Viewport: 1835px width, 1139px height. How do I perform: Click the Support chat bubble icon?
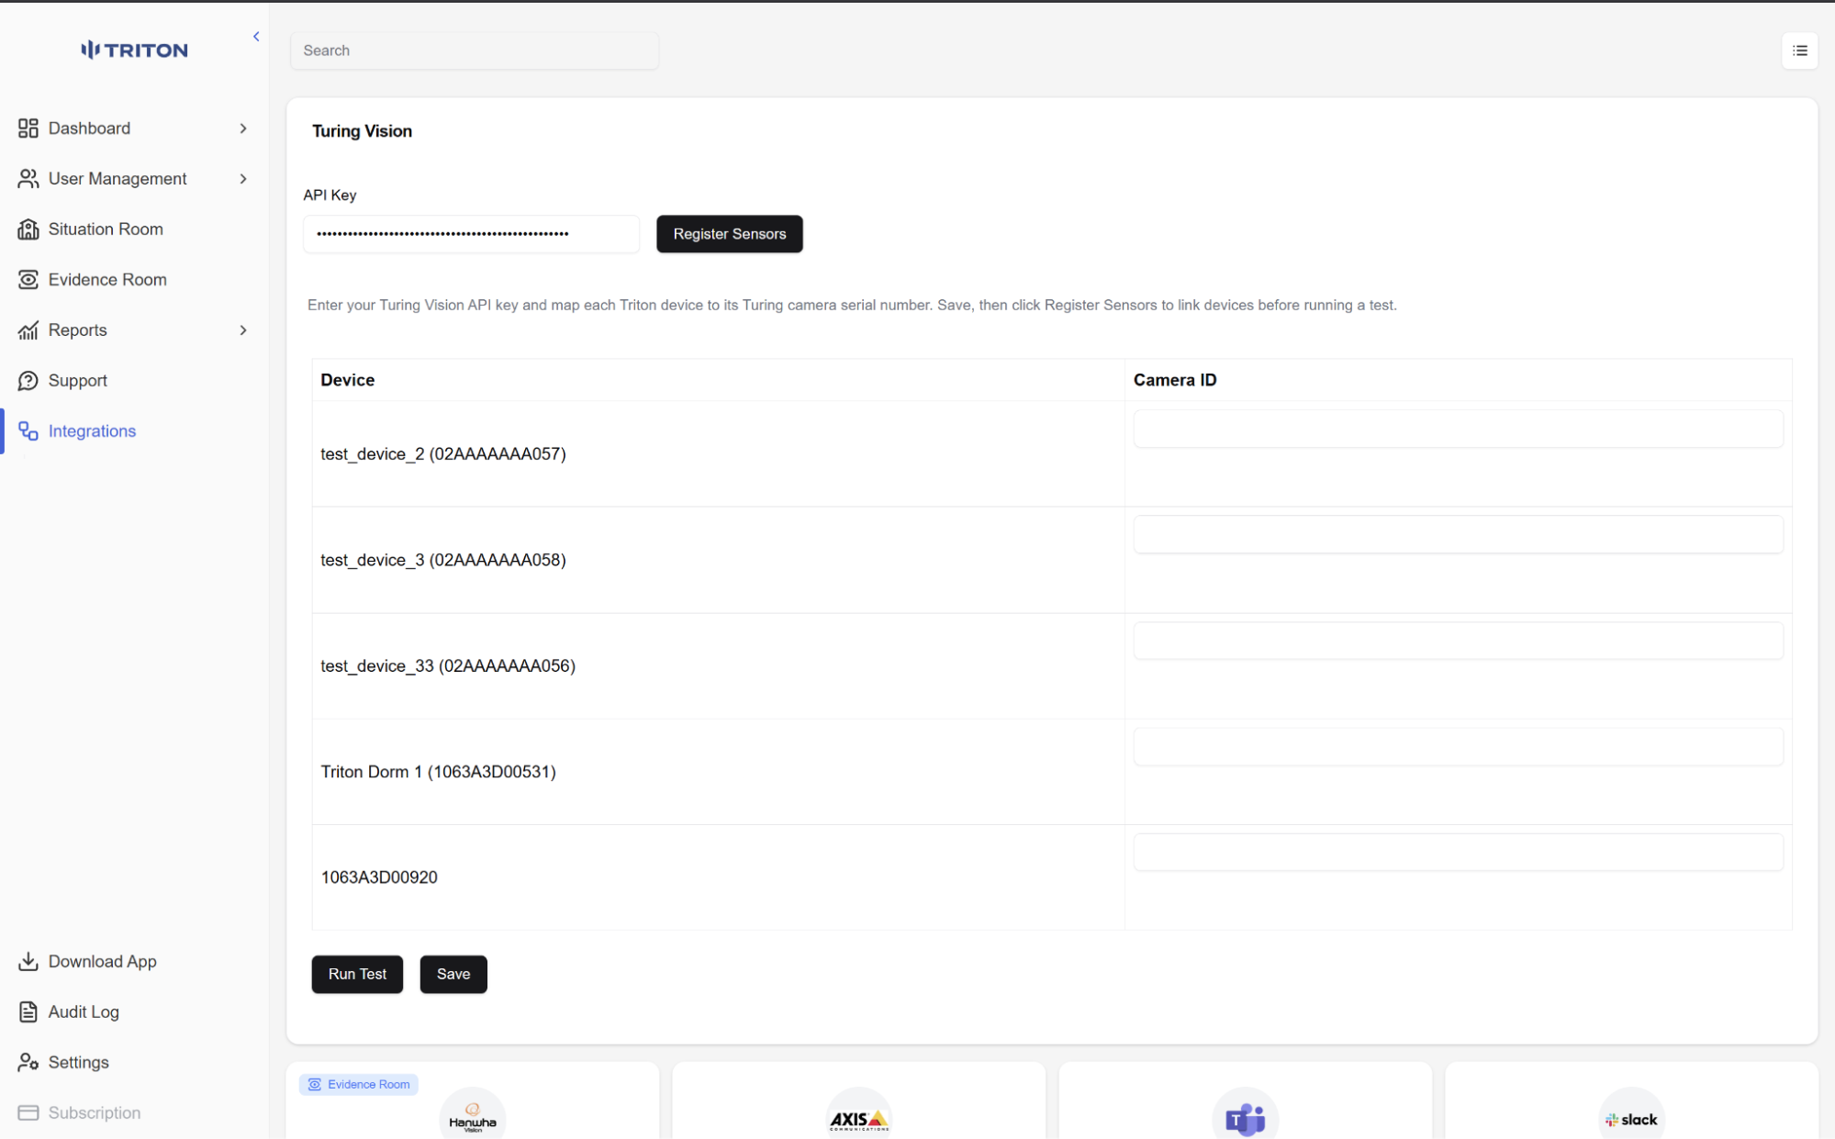28,381
